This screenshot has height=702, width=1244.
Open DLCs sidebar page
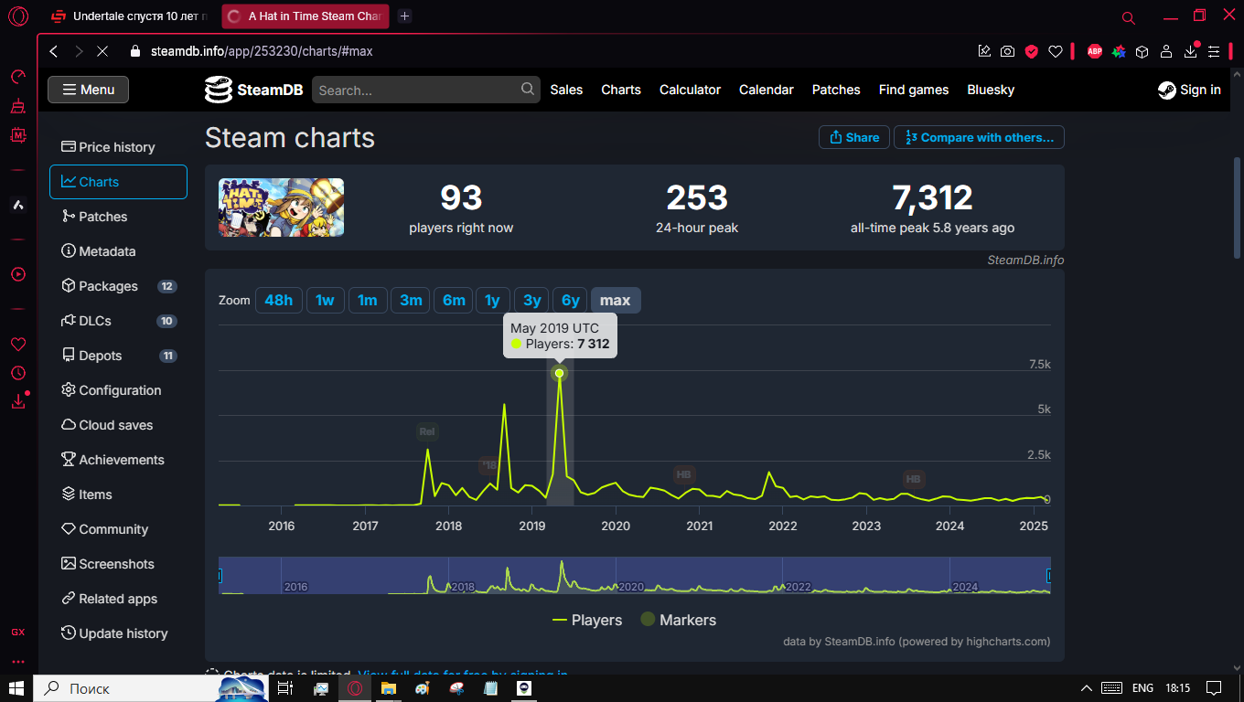pyautogui.click(x=118, y=321)
